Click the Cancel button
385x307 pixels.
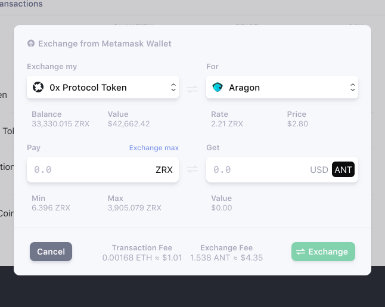tap(51, 252)
